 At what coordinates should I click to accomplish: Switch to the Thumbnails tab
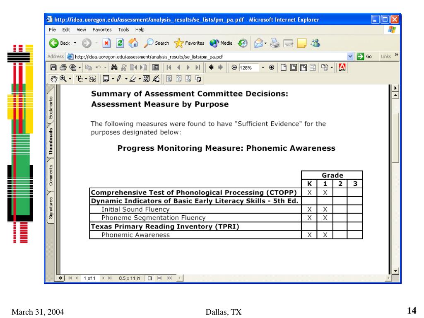point(51,142)
